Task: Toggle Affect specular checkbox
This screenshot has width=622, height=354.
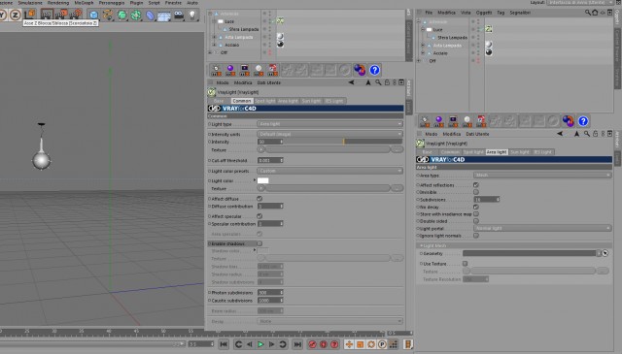Action: 259,216
